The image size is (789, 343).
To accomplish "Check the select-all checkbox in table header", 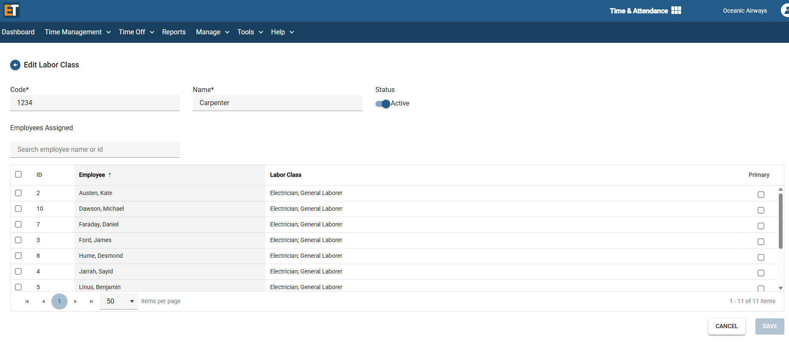I will (18, 174).
